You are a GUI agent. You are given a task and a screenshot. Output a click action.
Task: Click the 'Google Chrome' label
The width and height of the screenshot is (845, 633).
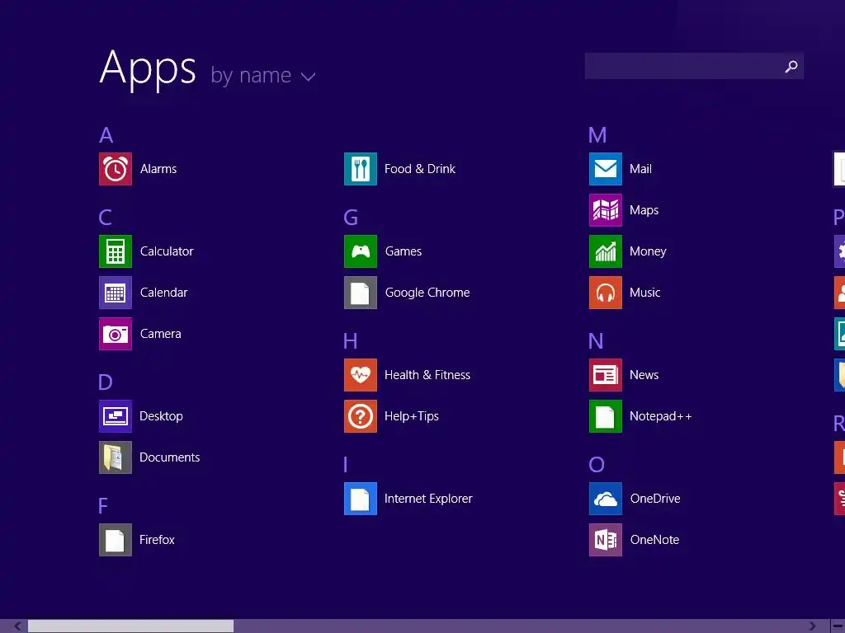point(427,293)
